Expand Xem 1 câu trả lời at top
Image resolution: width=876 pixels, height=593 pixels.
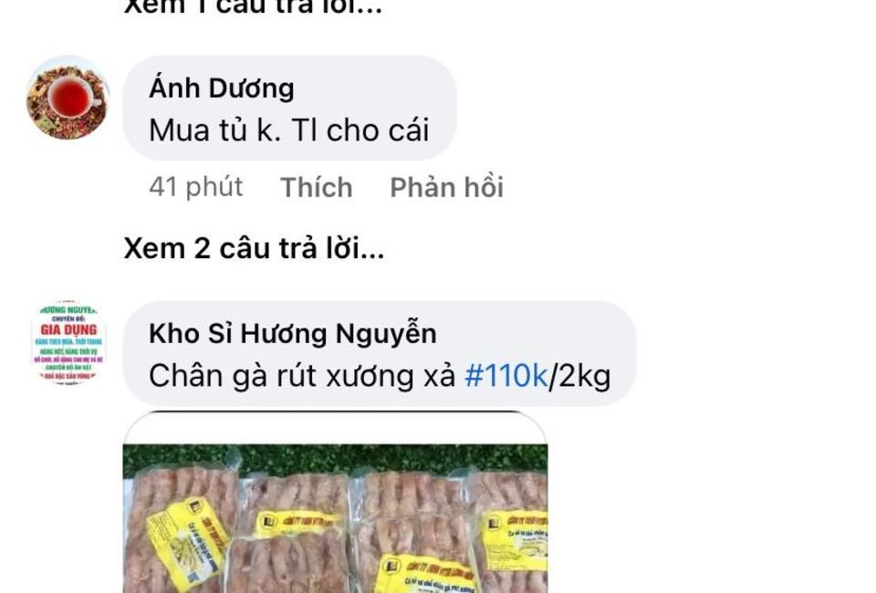(253, 6)
